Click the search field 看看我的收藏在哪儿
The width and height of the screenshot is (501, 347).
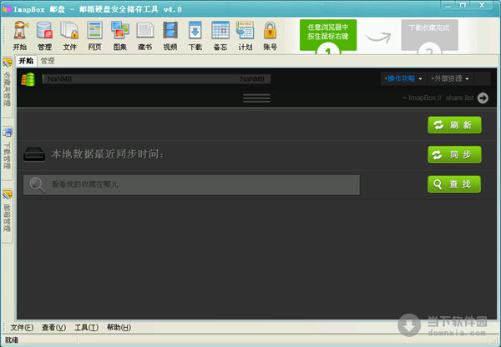point(191,185)
